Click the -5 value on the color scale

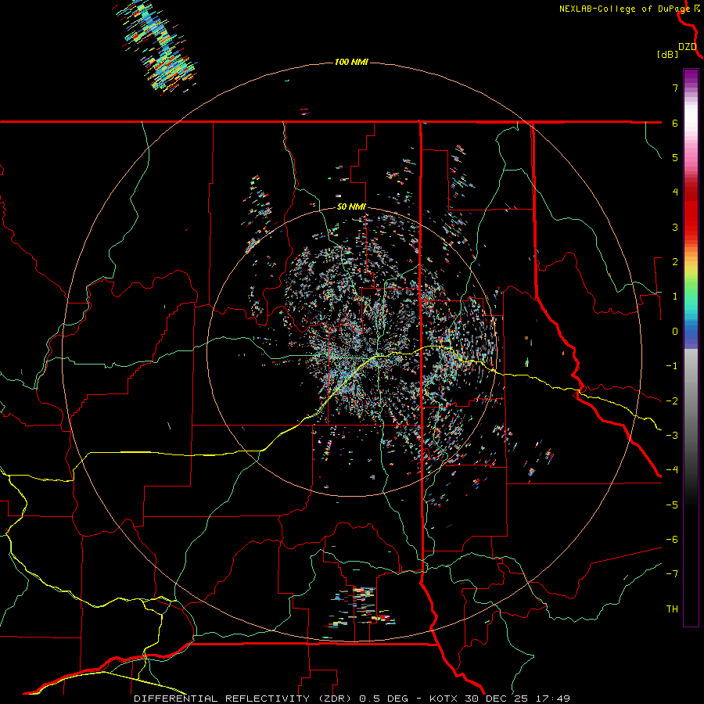[672, 505]
